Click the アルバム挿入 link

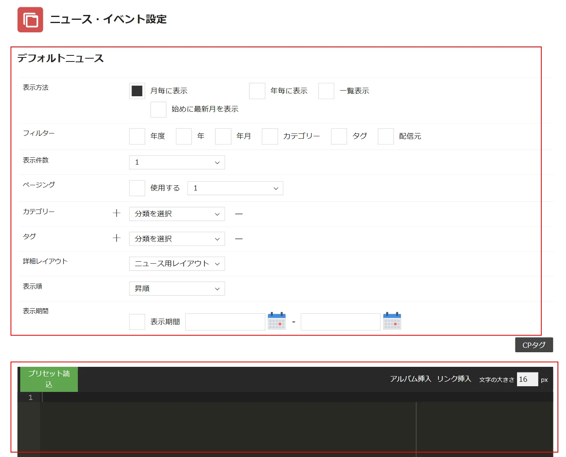coord(411,379)
